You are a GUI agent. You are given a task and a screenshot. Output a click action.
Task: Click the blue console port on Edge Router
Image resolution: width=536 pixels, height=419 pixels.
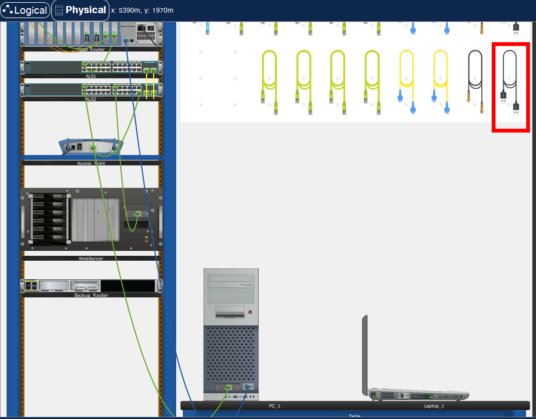126,41
